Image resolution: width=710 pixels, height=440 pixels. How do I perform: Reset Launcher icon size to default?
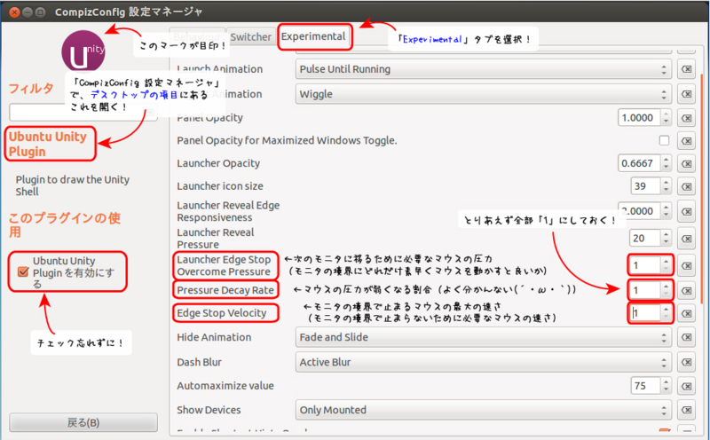686,186
